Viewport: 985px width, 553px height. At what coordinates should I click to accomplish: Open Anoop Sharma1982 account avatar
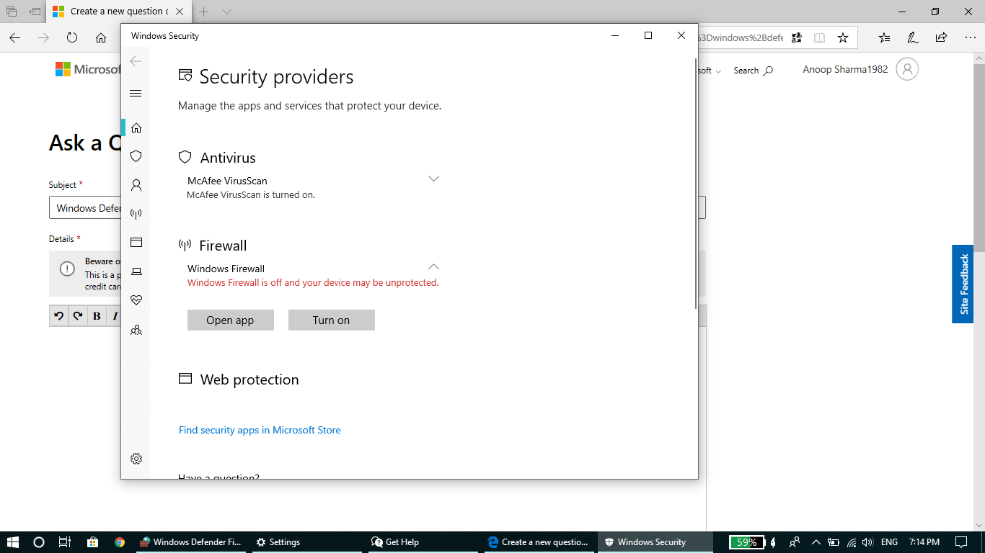907,69
